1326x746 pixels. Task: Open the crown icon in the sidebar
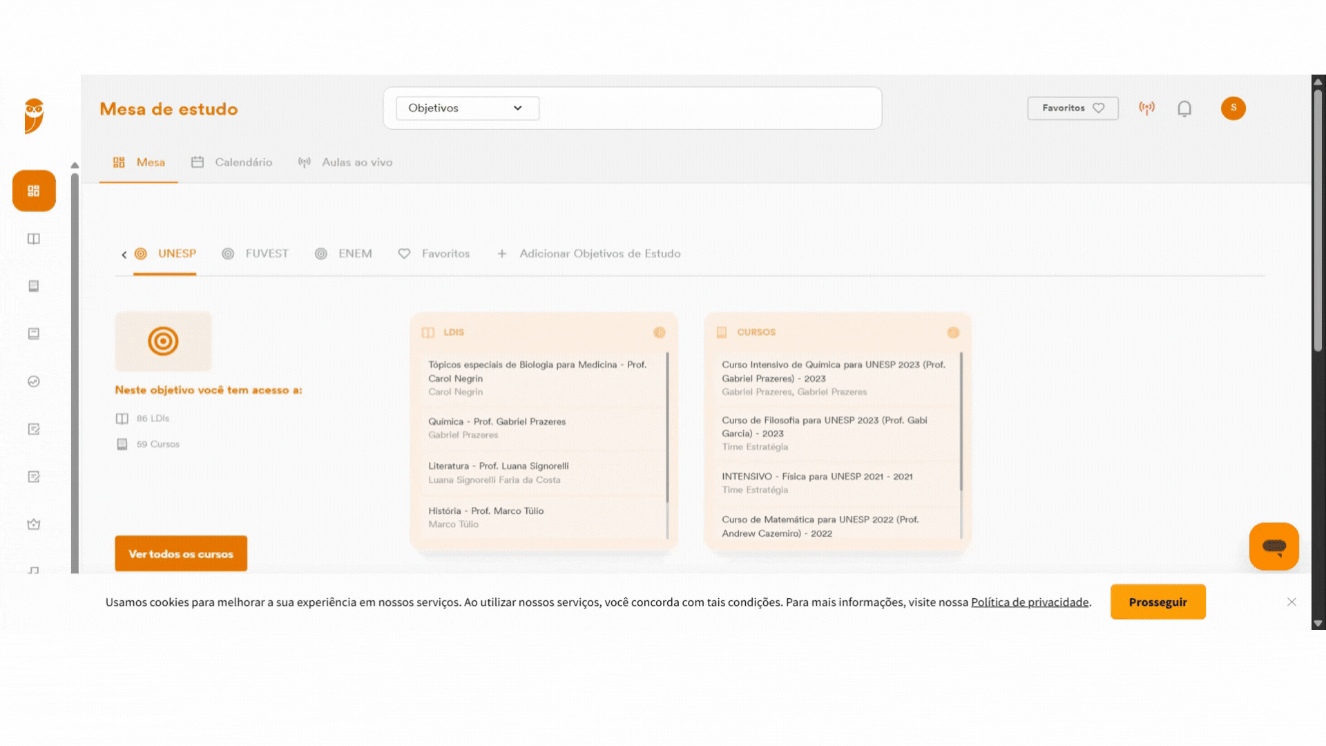[34, 524]
